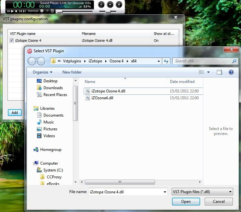Toggle the preview pane icon
The image size is (241, 212).
(x=219, y=72)
